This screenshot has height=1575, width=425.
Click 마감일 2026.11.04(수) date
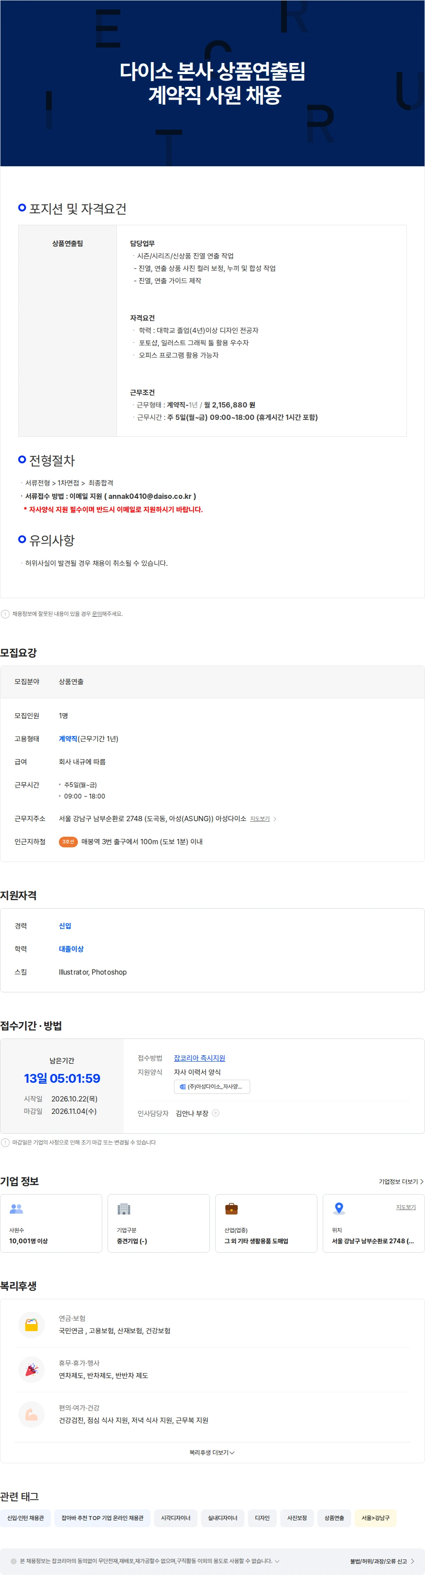coord(74,1112)
